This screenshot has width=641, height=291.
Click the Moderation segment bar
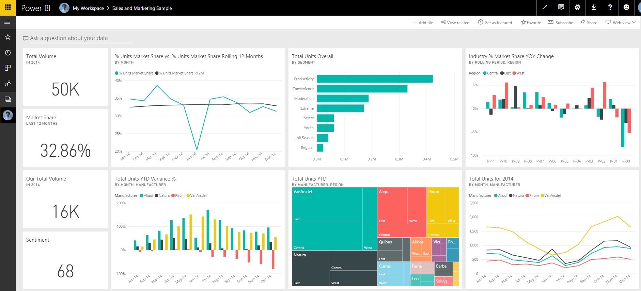[x=343, y=99]
